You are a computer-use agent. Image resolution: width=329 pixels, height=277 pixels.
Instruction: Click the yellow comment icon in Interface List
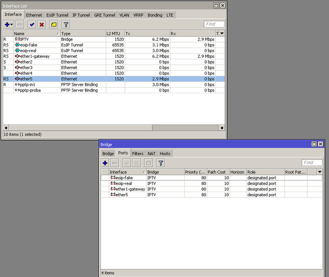coord(54,24)
